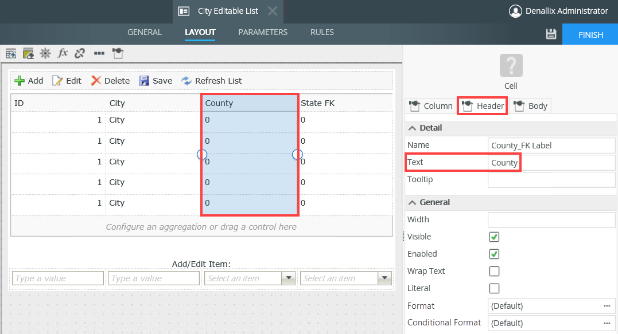Collapse the Detail section
618x334 pixels.
coord(412,128)
